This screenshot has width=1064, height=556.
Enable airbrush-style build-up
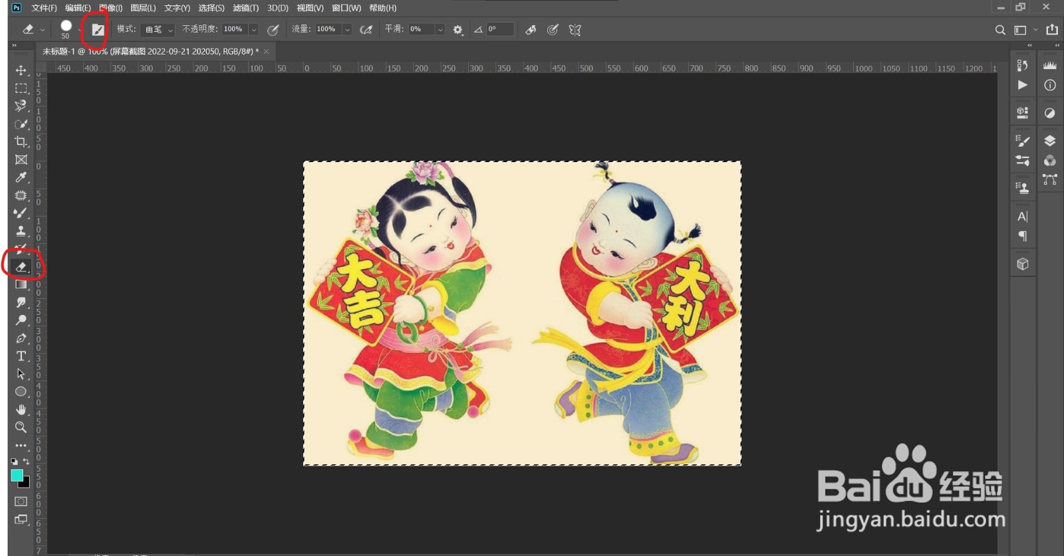[366, 29]
